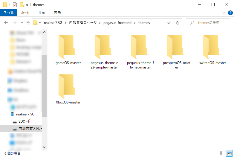Open the 共有 ribbon tab

point(41,13)
